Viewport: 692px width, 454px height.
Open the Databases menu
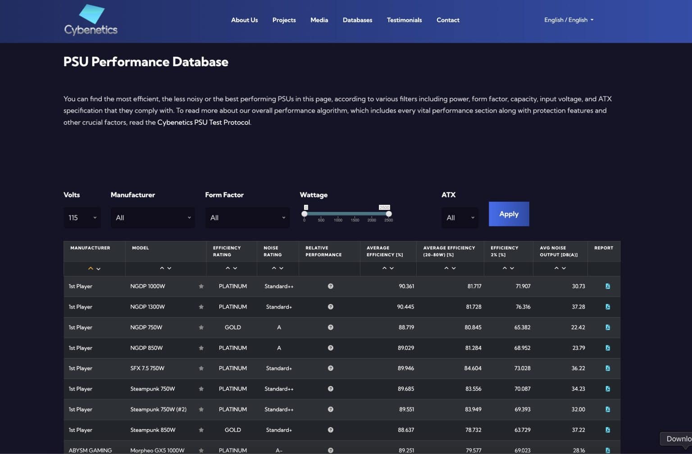tap(357, 20)
